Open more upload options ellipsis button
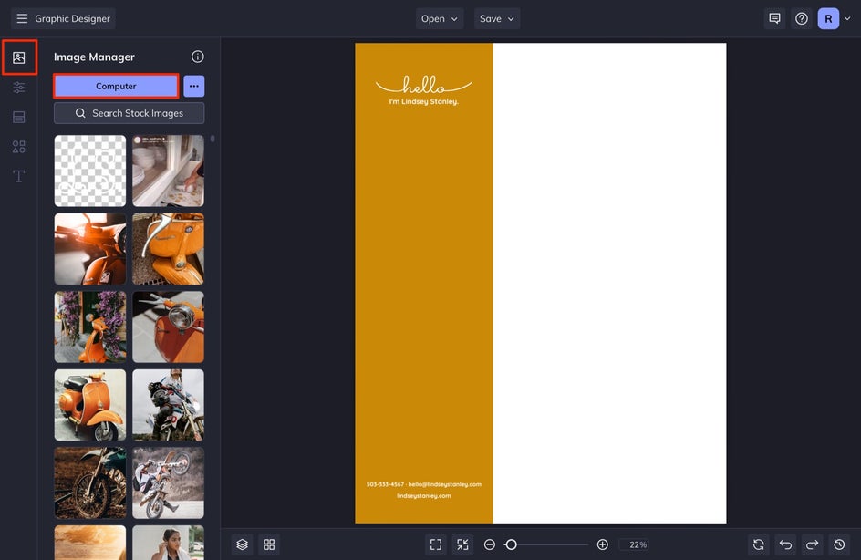 pyautogui.click(x=194, y=87)
